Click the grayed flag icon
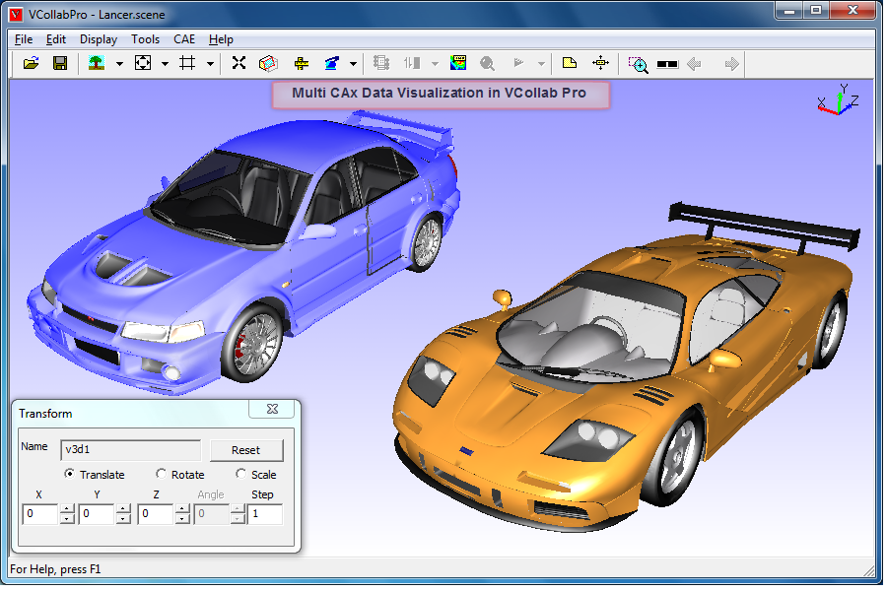This screenshot has height=591, width=887. point(518,63)
